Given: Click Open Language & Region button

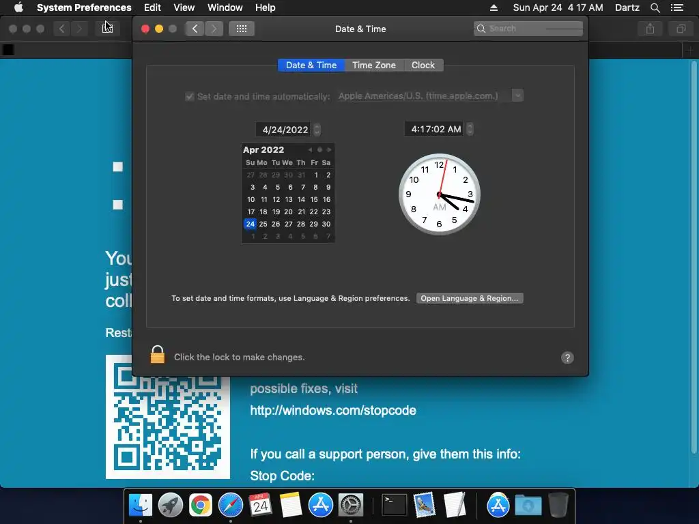Looking at the screenshot, I should pos(470,298).
